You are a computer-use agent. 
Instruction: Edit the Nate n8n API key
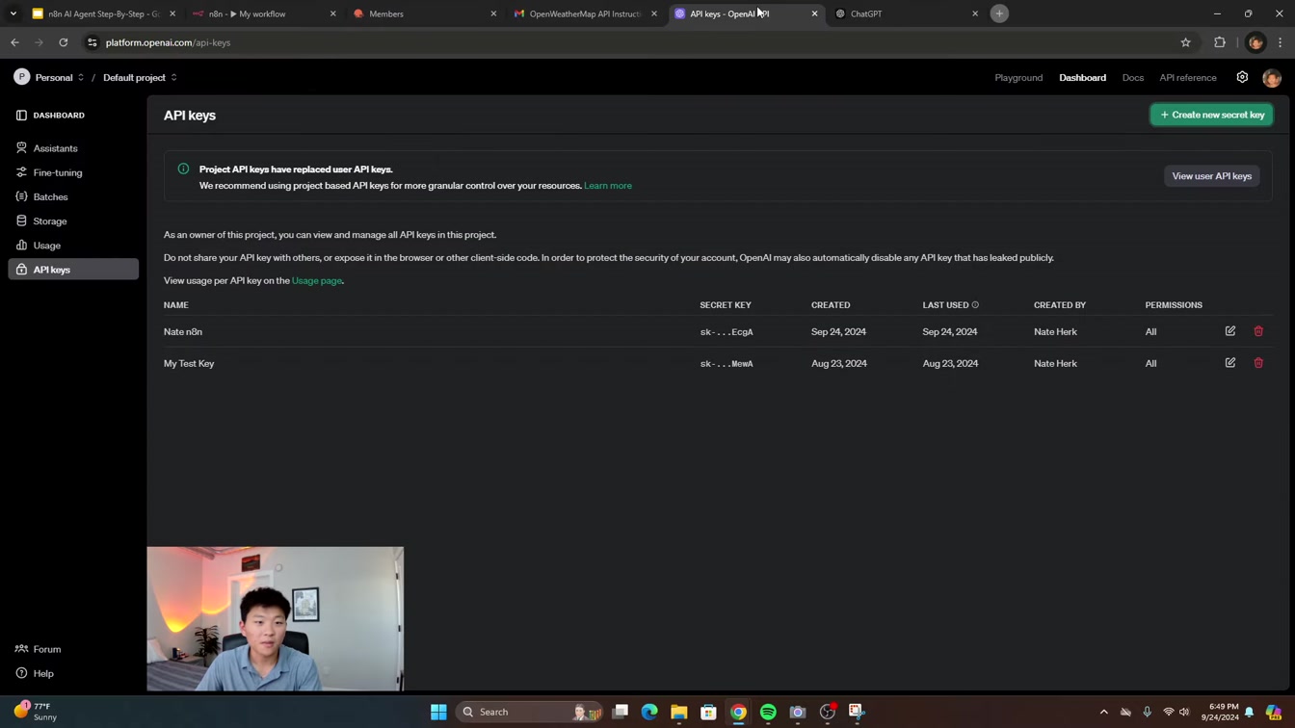point(1230,331)
